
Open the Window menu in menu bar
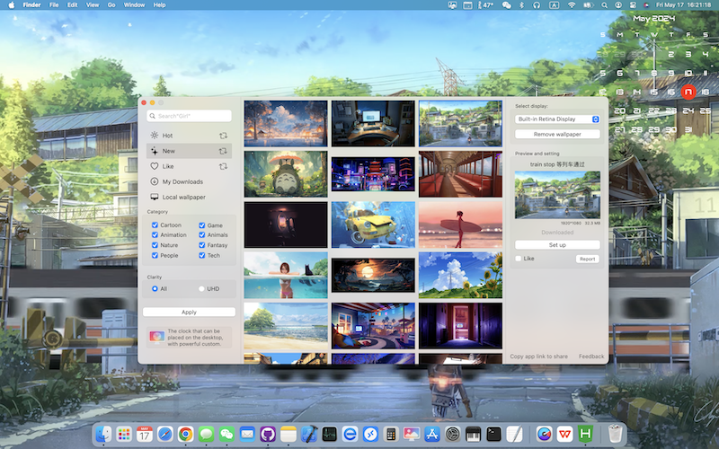134,5
